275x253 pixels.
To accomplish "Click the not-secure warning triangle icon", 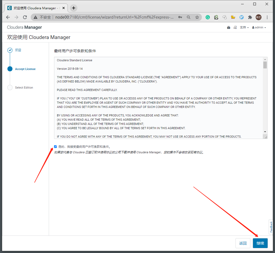I will click(36, 17).
